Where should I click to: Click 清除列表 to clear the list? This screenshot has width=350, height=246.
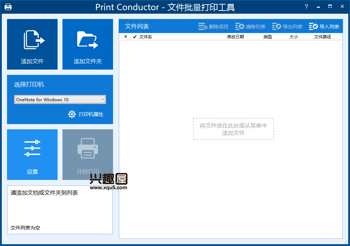click(x=250, y=27)
